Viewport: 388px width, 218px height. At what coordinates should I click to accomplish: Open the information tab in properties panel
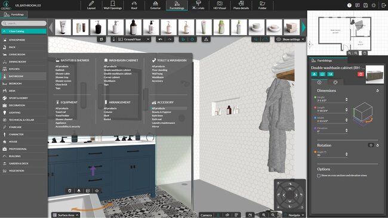(319, 82)
